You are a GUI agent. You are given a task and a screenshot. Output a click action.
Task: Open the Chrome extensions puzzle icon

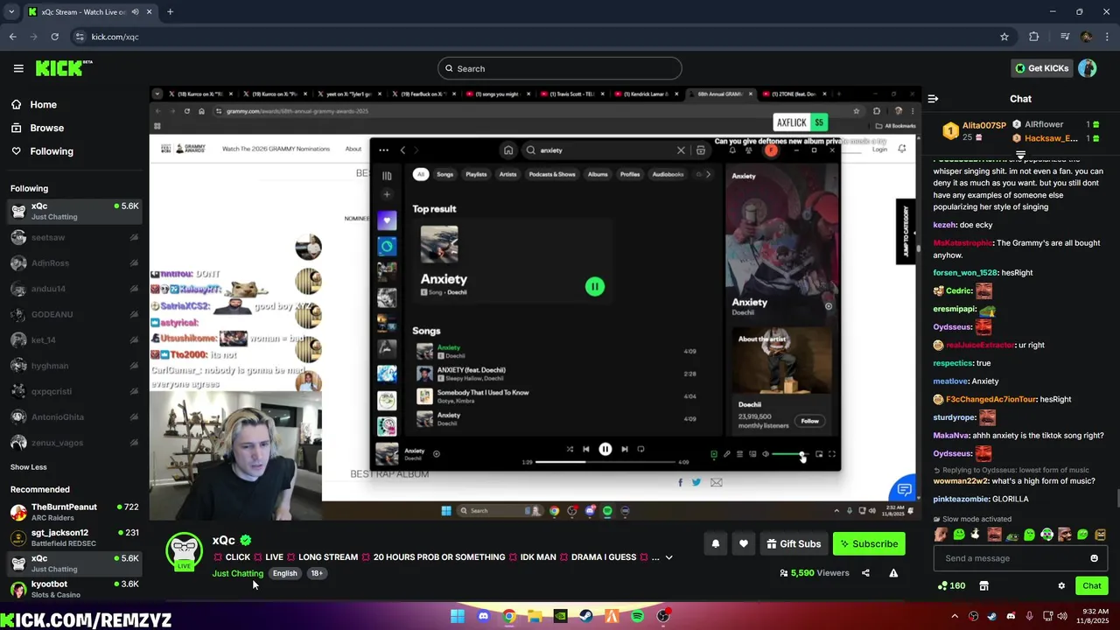(x=1034, y=37)
